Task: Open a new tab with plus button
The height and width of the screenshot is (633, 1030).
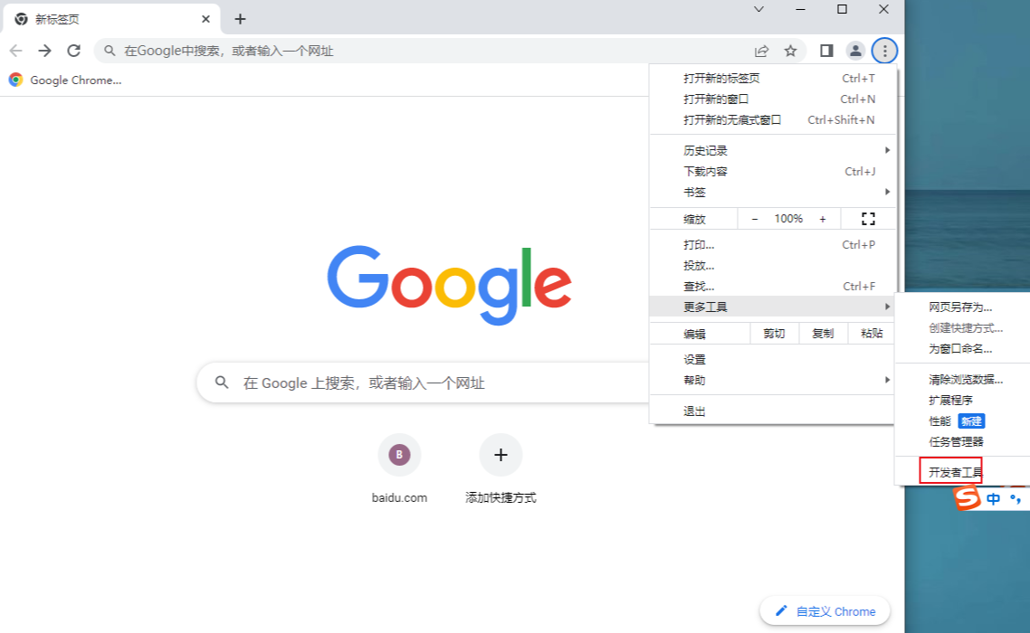Action: click(x=240, y=19)
